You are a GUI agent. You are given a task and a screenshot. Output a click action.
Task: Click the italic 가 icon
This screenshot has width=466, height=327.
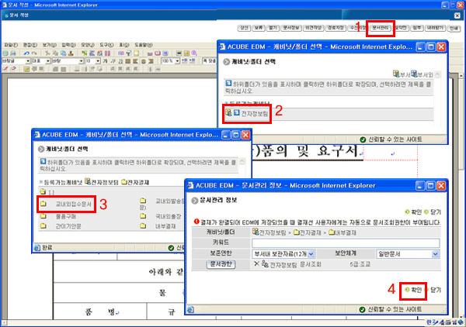[x=113, y=61]
